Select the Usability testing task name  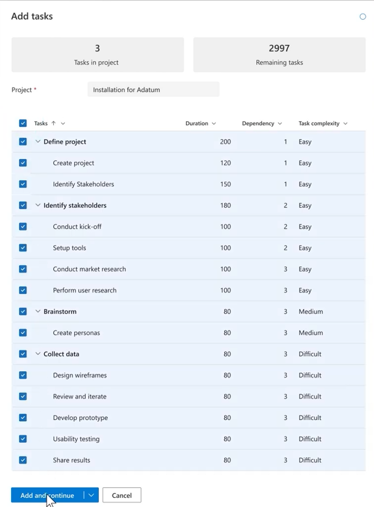coord(76,439)
